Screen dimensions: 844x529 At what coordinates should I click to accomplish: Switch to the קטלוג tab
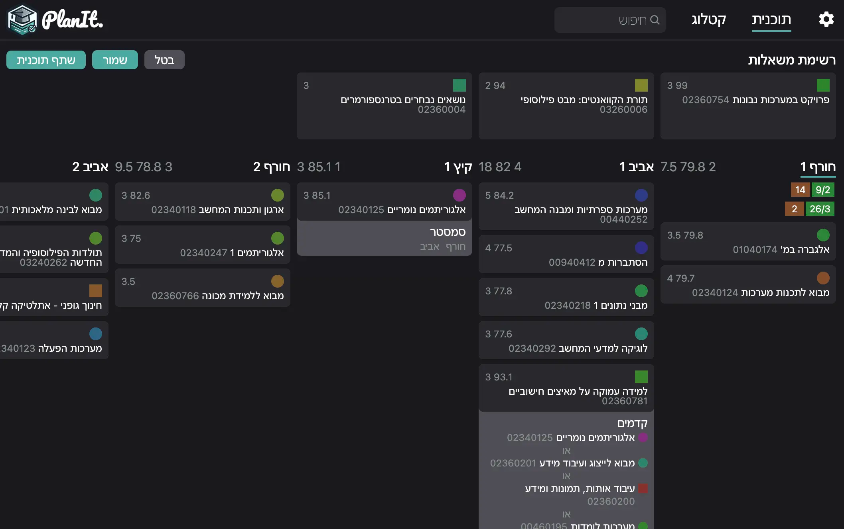[x=708, y=20]
